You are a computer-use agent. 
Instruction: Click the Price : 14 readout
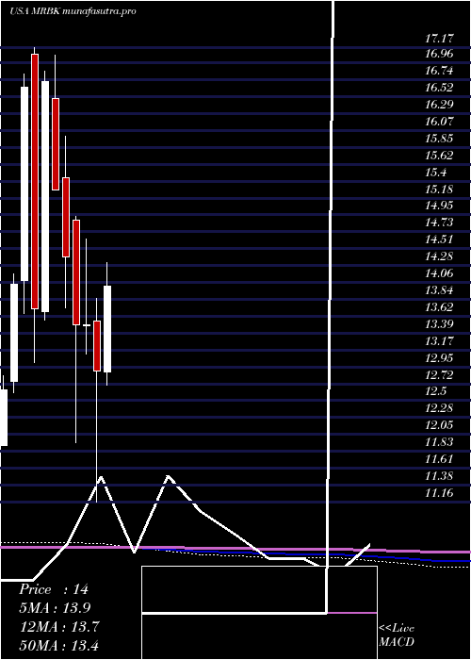point(54,589)
